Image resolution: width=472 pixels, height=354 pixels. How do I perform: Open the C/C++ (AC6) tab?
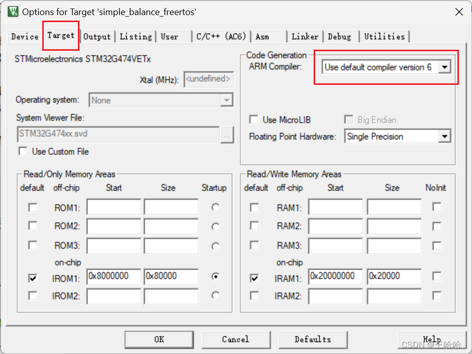[221, 37]
